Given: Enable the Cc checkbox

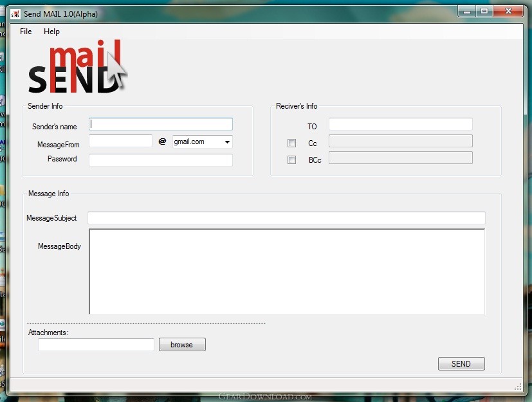Looking at the screenshot, I should coord(291,143).
